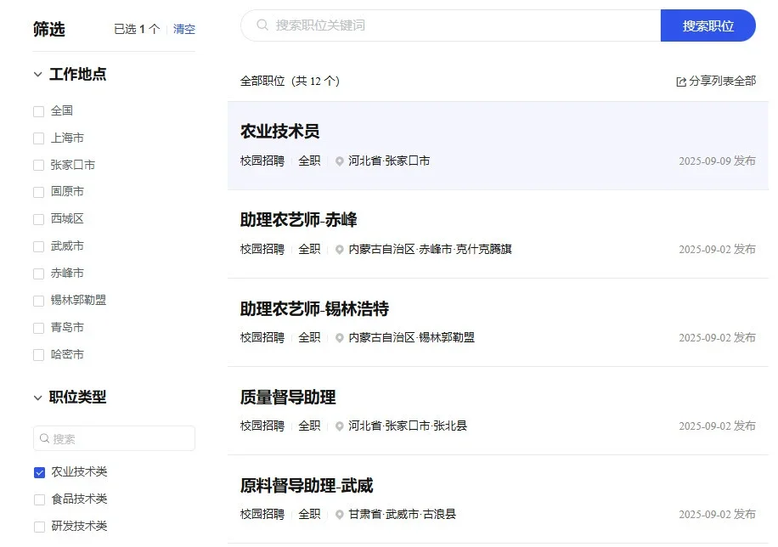Tick the 赤峰市 checkbox

pyautogui.click(x=39, y=273)
